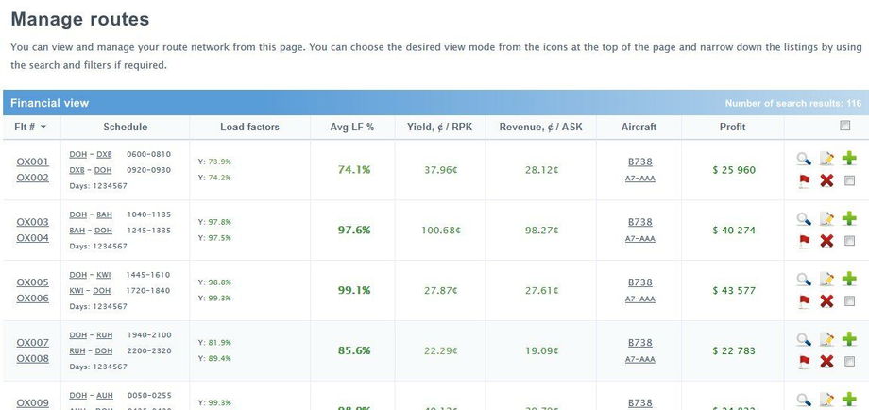869x410 pixels.
Task: Sort routes using the Flt # arrow
Action: 43,128
